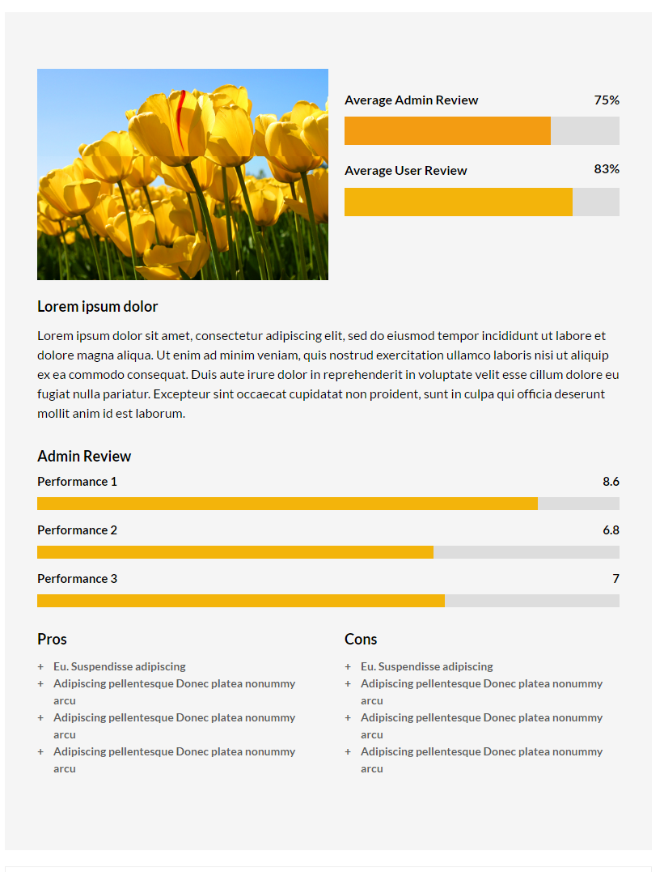Click the 'Lorem ipsum dolor' heading
The image size is (664, 872).
pos(98,306)
